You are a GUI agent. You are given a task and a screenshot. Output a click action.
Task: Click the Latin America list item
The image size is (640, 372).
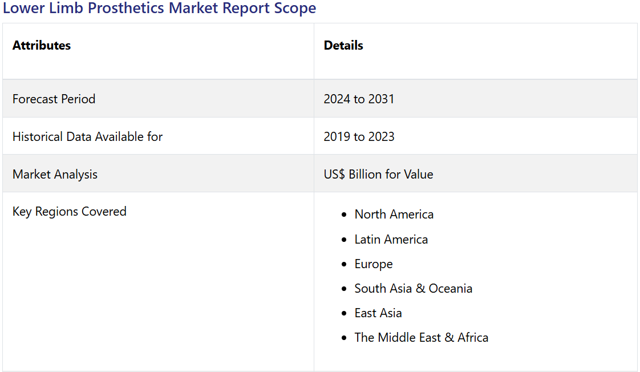[391, 239]
